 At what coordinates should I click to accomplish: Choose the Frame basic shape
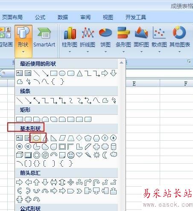[x=62, y=147]
